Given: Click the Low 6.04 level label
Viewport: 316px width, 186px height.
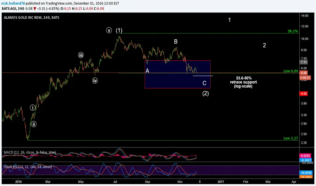Looking at the screenshot, I should point(291,71).
